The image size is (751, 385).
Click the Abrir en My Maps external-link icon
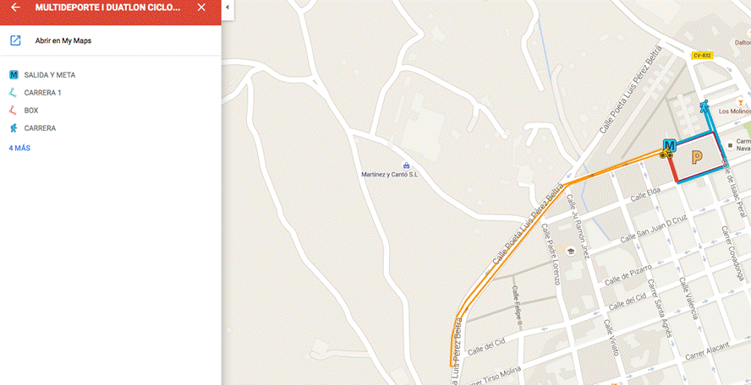point(15,41)
